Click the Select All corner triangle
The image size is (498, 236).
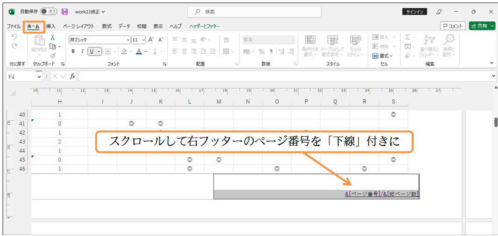[x=13, y=93]
